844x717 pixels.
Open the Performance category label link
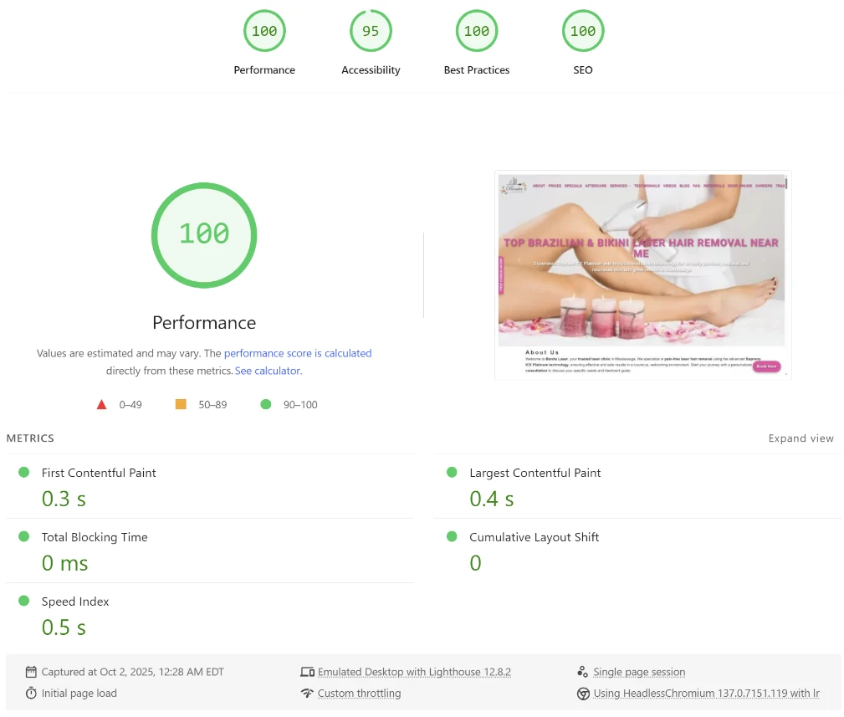264,70
